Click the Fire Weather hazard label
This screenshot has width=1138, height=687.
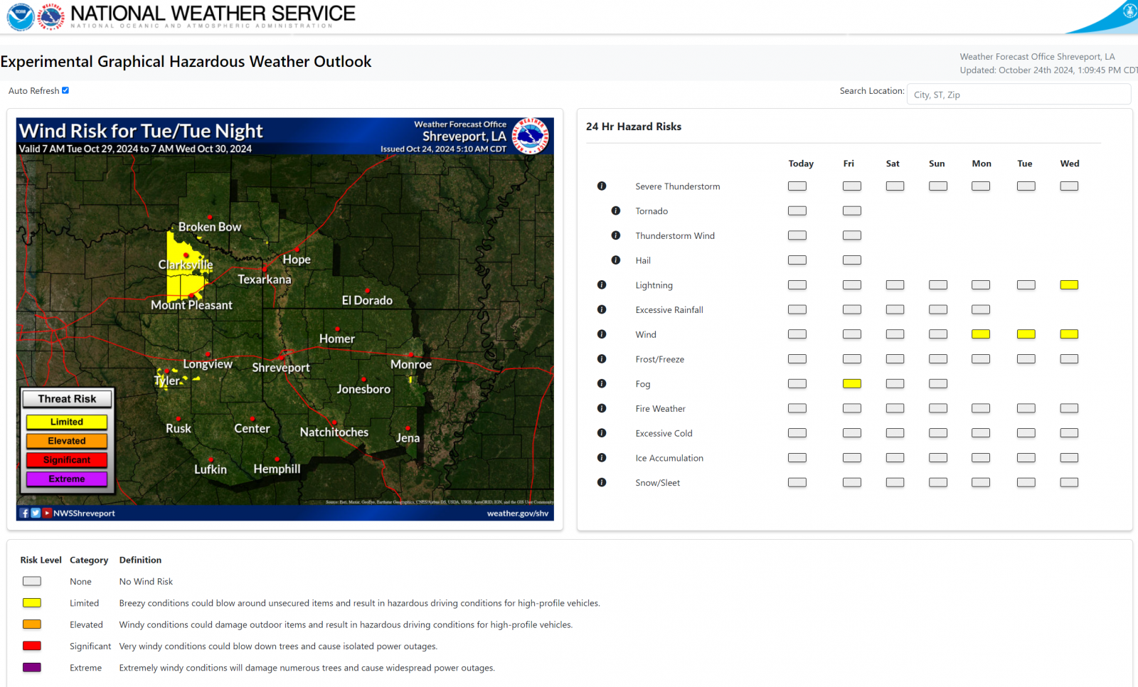[x=660, y=409]
